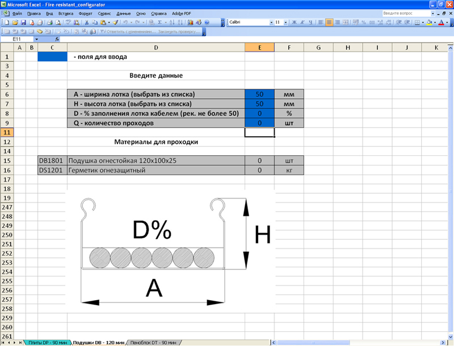Run the spelling check icon
Screen dimensions: 454x346
tap(68, 22)
